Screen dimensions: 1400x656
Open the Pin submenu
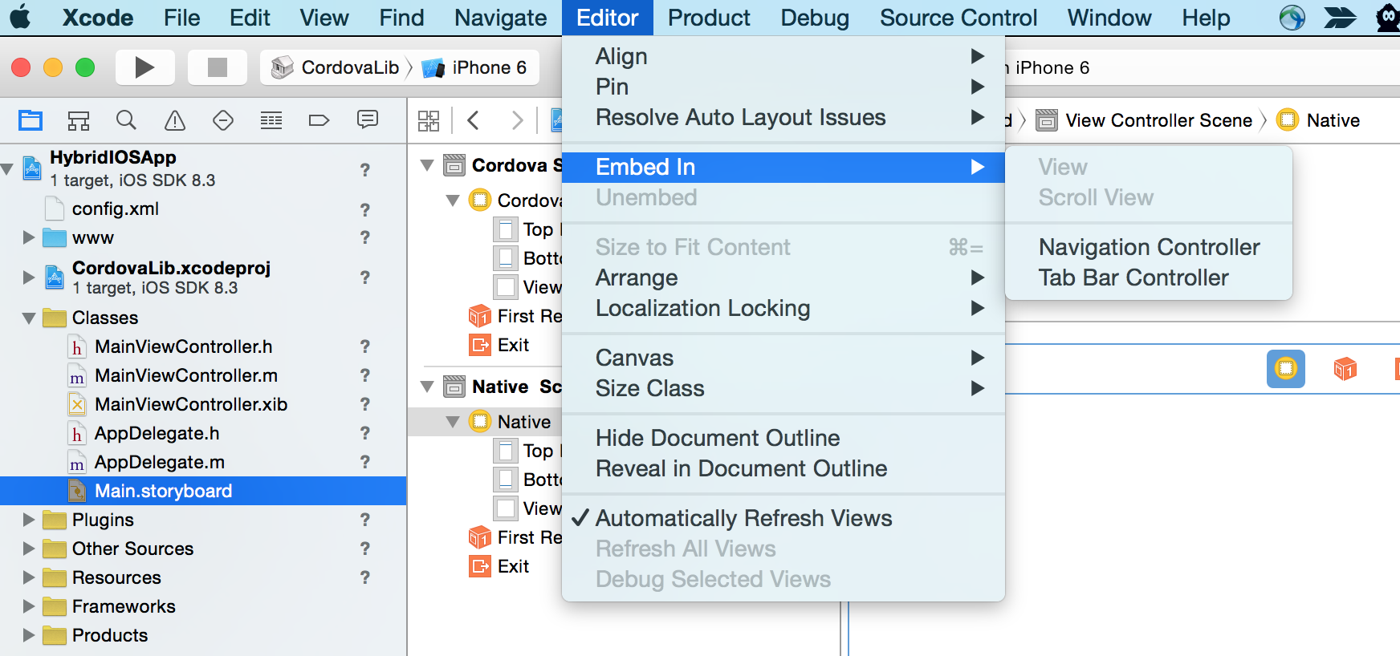coord(783,87)
